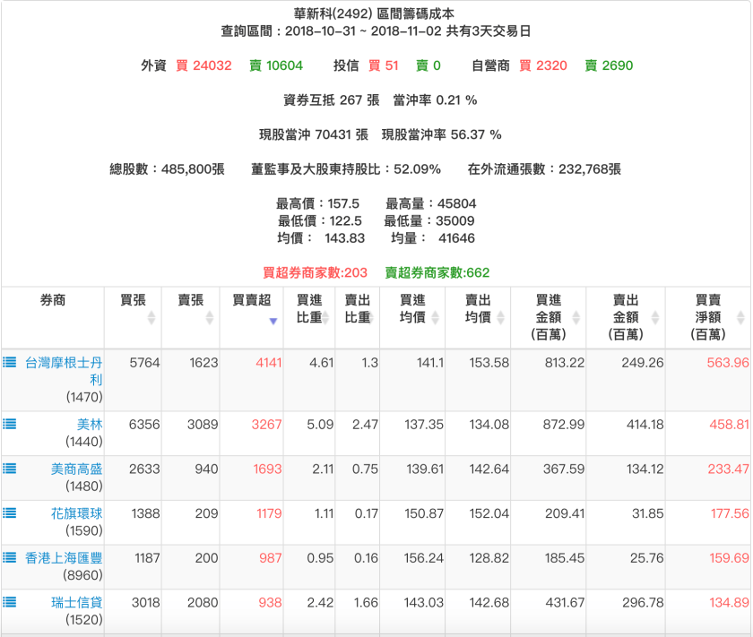Viewport: 753px width, 637px height.
Task: Open the detail menu icon for 香港上海匯豐
Action: pos(10,556)
